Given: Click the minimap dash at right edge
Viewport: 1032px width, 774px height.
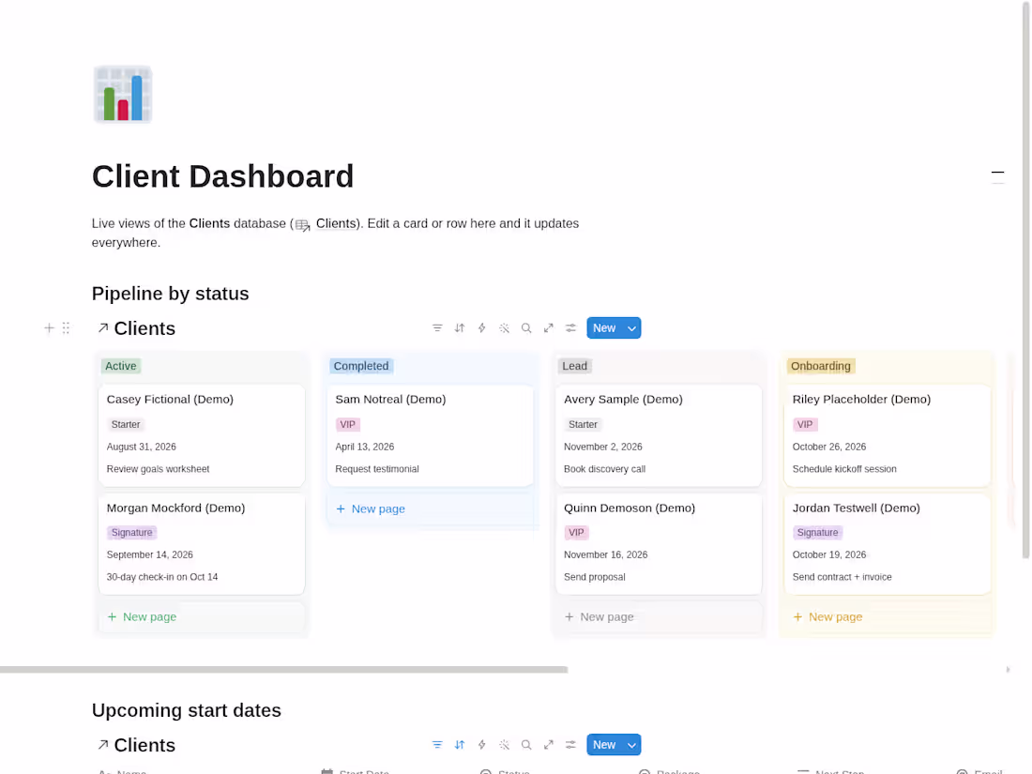Looking at the screenshot, I should (998, 173).
